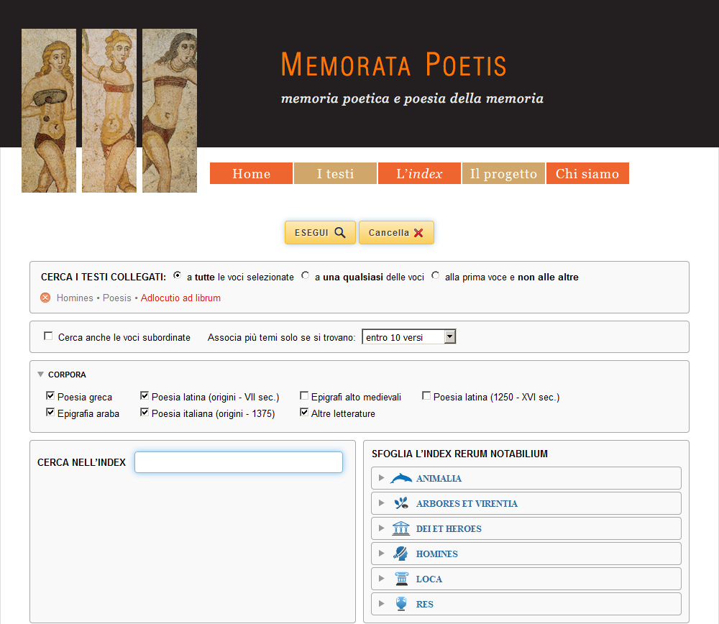Click the middle mosaic figure thumbnail

tap(109, 111)
